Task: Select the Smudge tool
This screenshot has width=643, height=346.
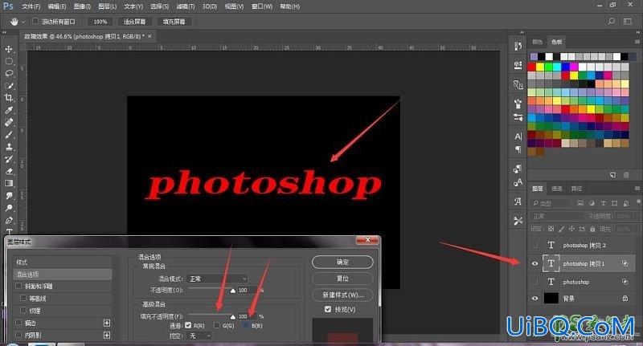Action: (9, 196)
